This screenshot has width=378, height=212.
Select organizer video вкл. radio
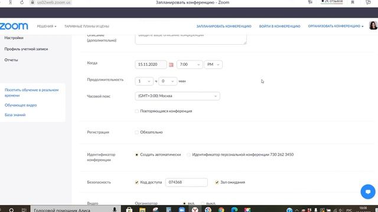coord(184,203)
